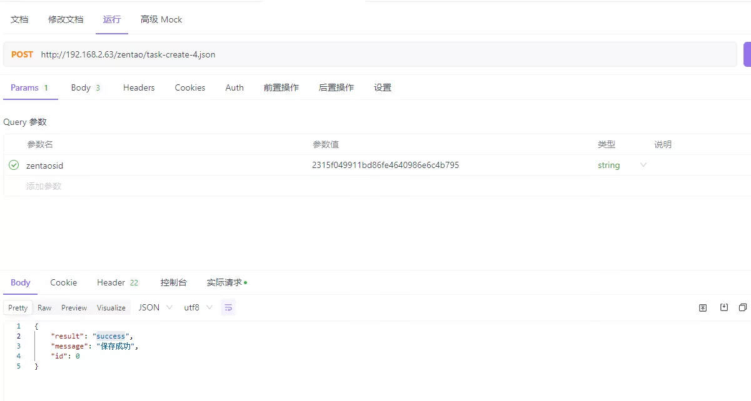
Task: Open the Headers request tab
Action: coord(139,87)
